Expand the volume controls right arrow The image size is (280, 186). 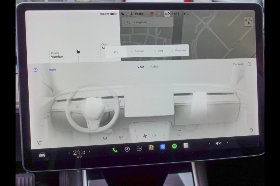(227, 143)
